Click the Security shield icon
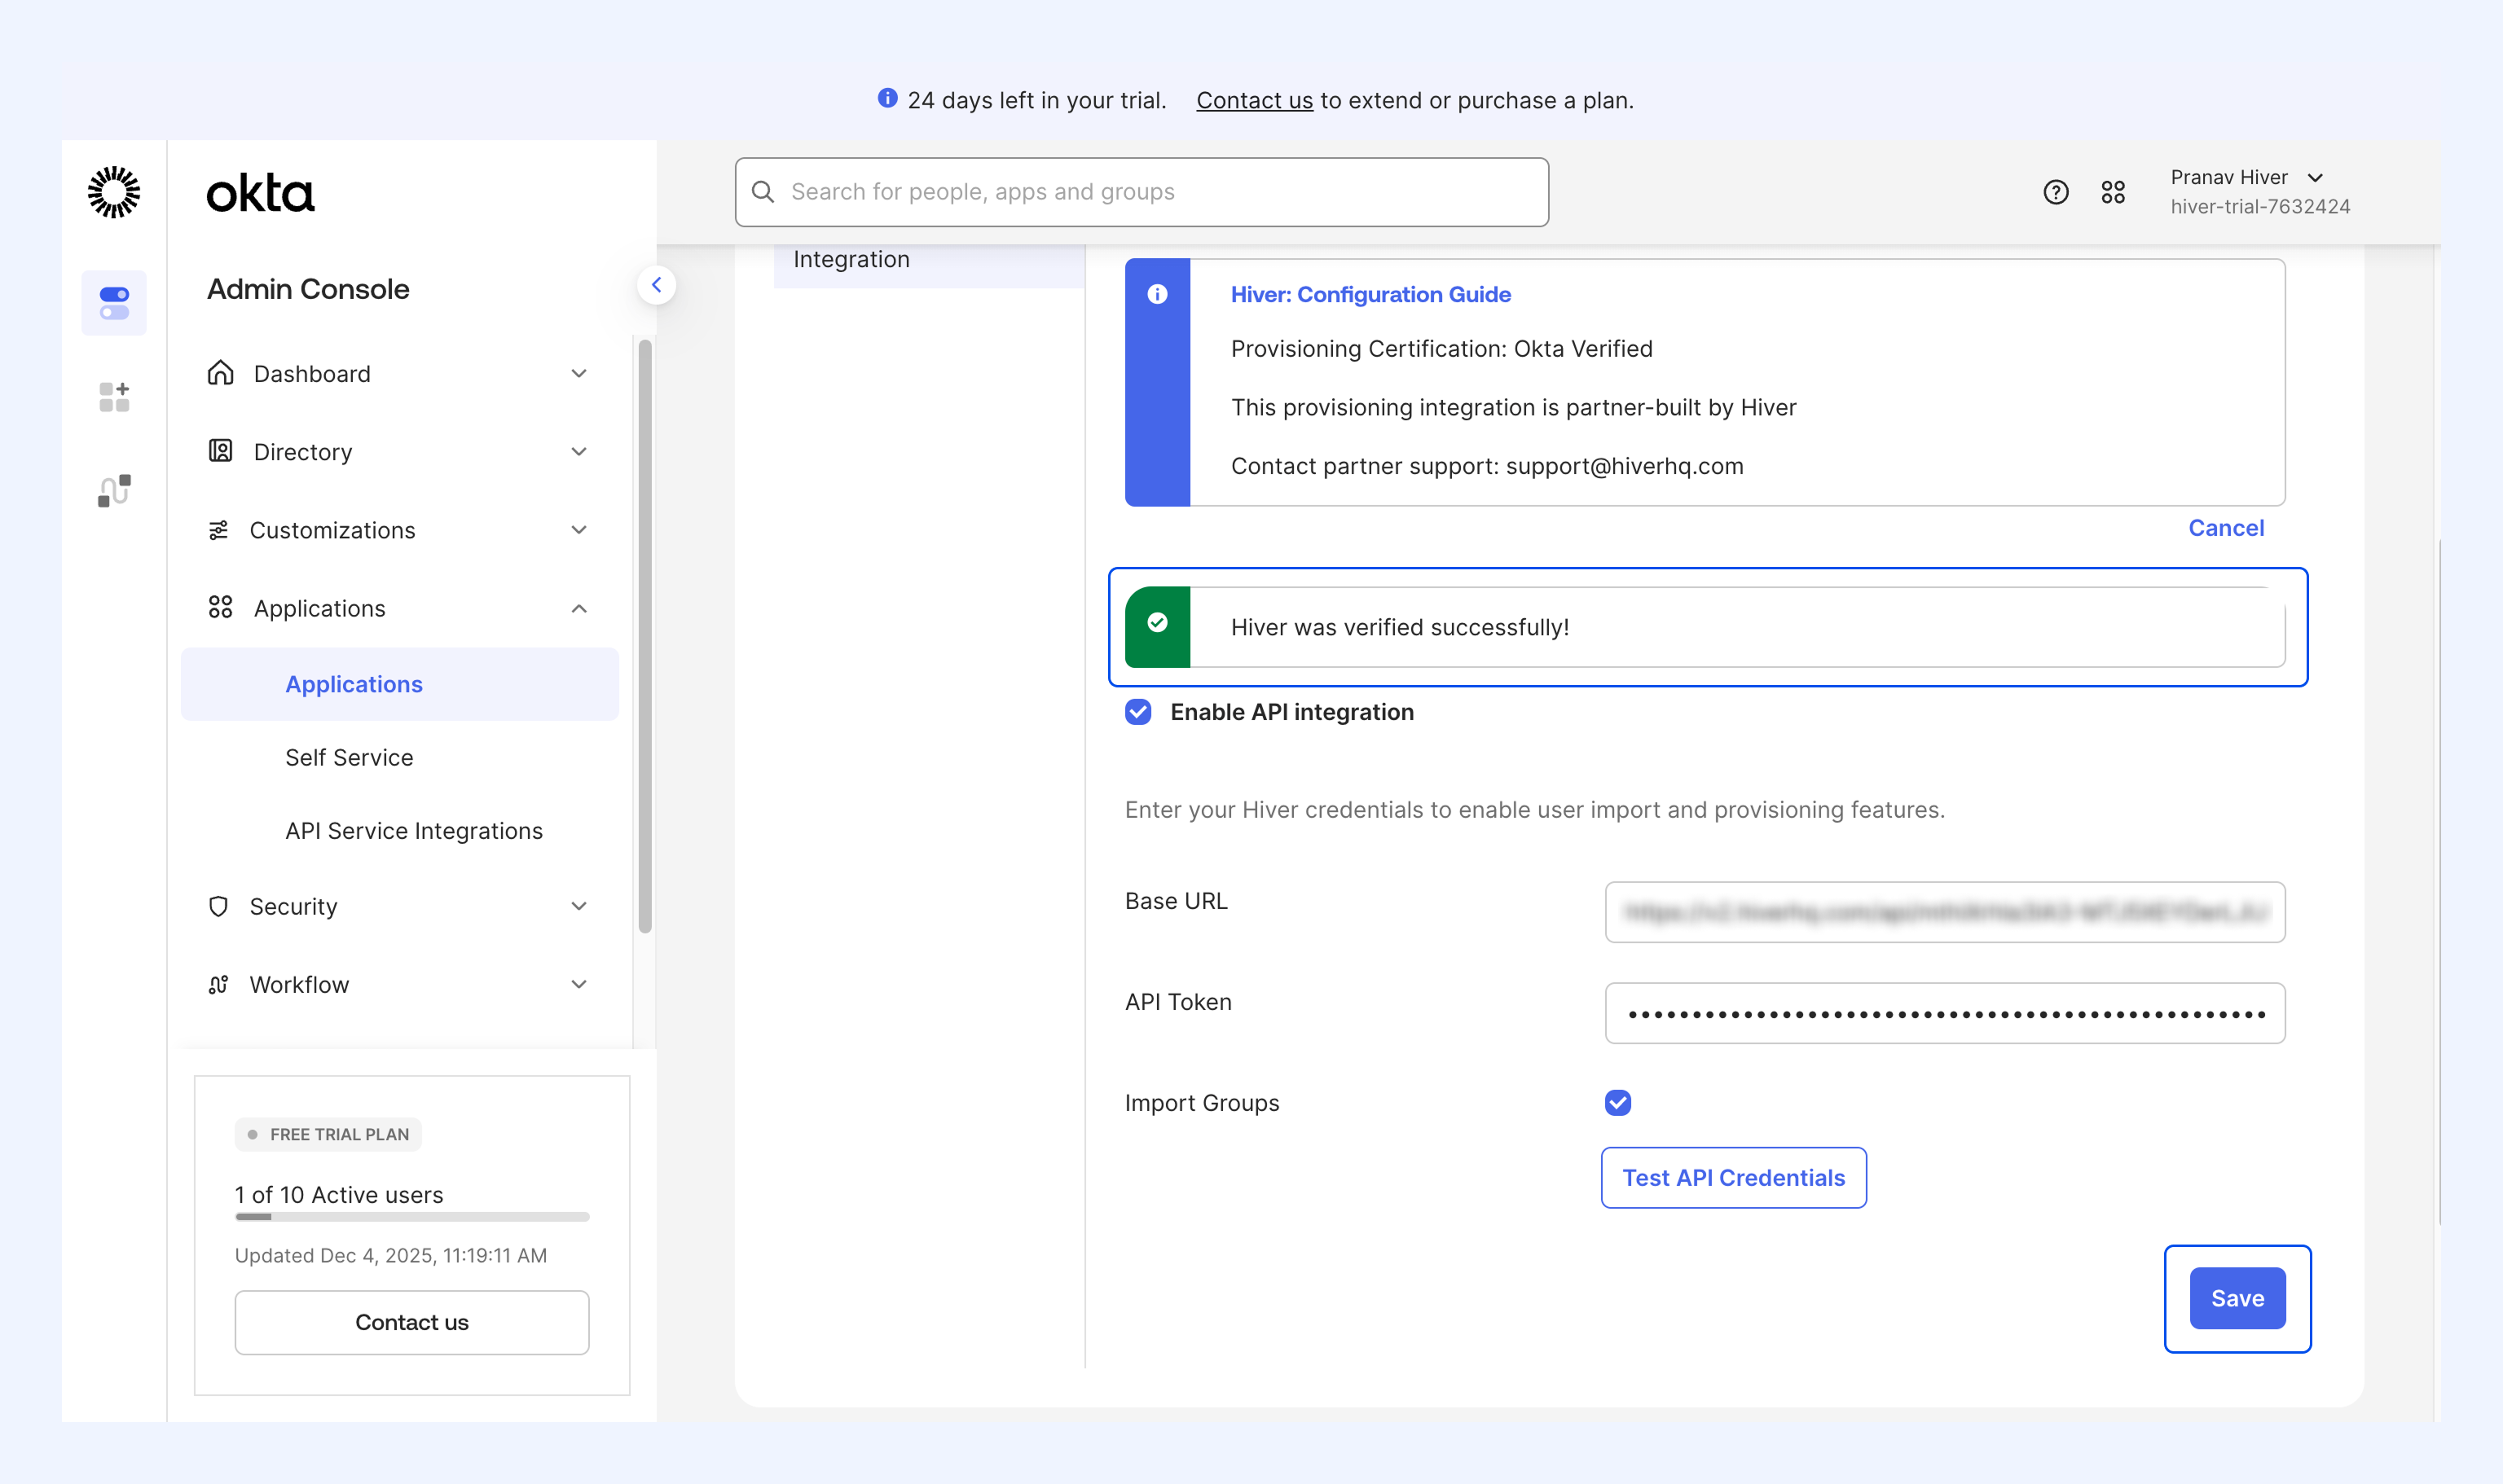 click(218, 906)
